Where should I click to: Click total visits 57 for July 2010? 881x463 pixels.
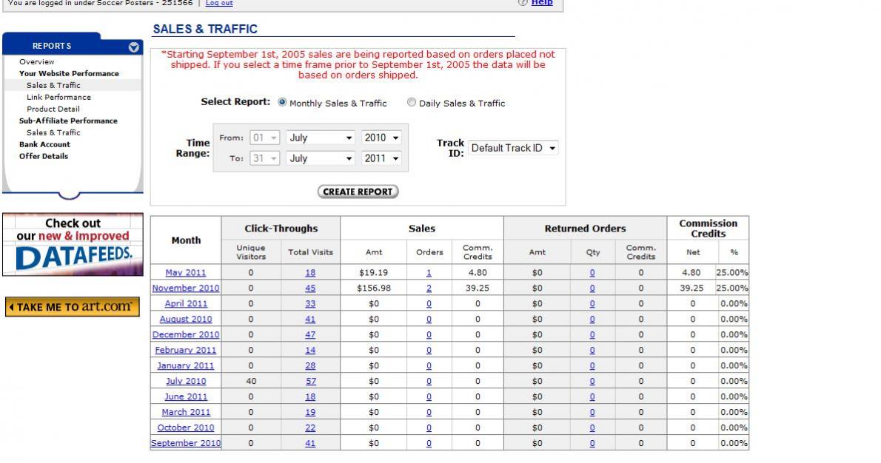click(x=310, y=381)
